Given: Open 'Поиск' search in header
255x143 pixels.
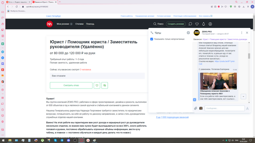Looking at the screenshot, I should 158,24.
